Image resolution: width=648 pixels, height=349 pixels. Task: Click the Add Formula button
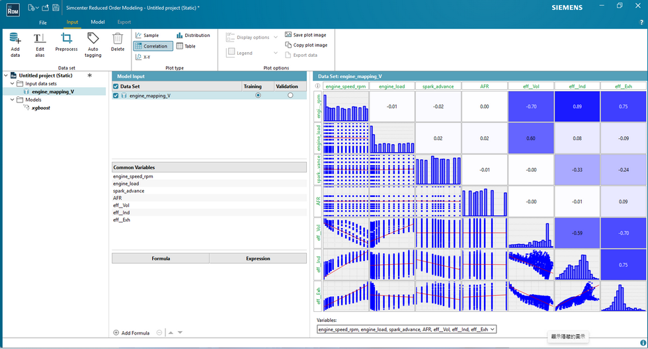click(131, 333)
